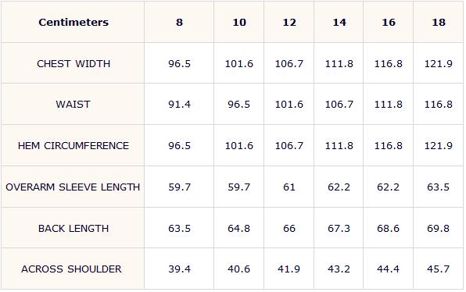
Task: Click the BACK LENGTH row label
Action: (x=73, y=228)
